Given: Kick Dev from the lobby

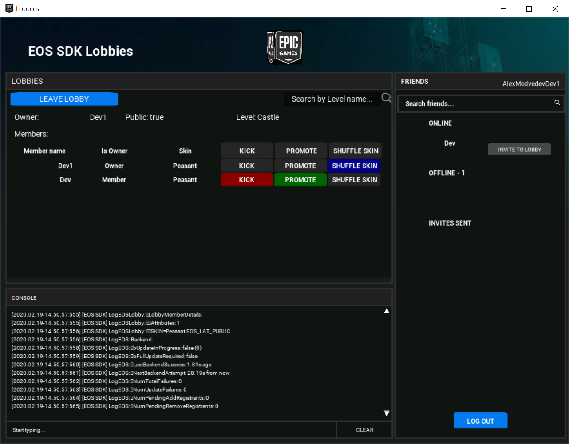Looking at the screenshot, I should coord(247,179).
